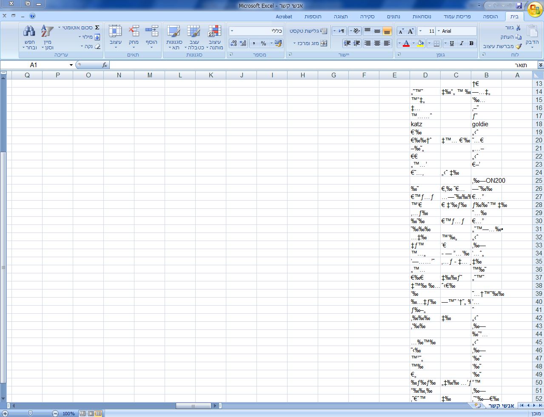
Task: Click the decrease indent icon
Action: pos(357,43)
